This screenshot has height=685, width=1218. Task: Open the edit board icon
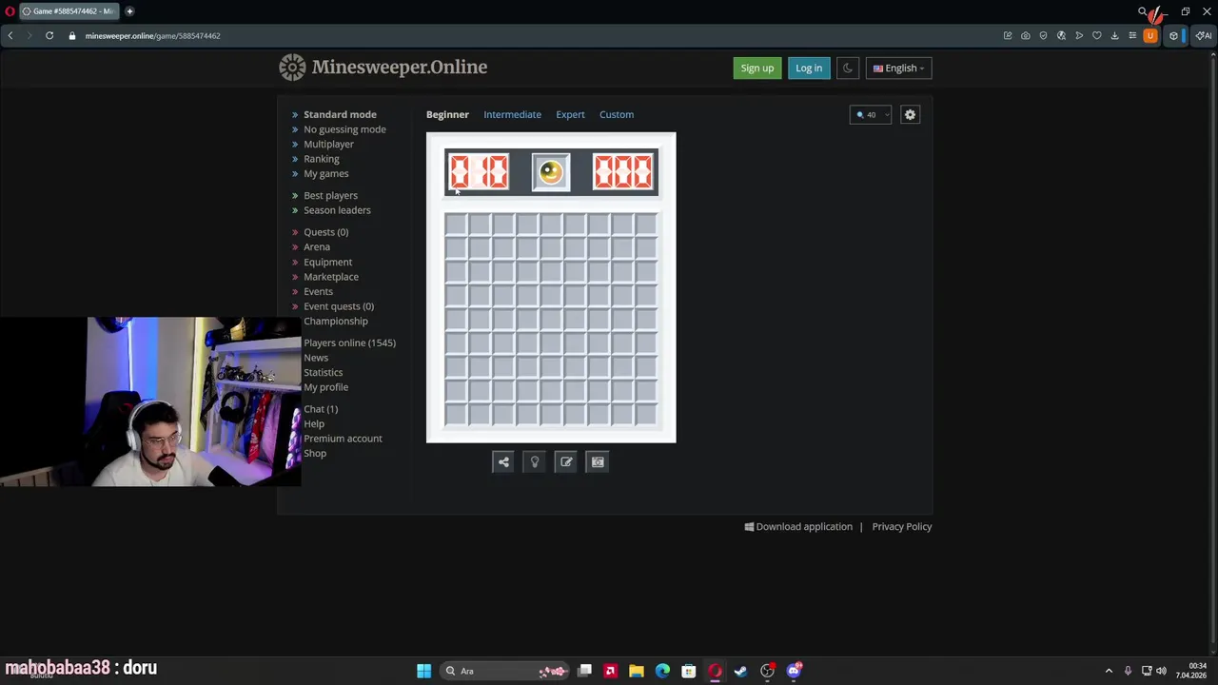[x=566, y=462]
